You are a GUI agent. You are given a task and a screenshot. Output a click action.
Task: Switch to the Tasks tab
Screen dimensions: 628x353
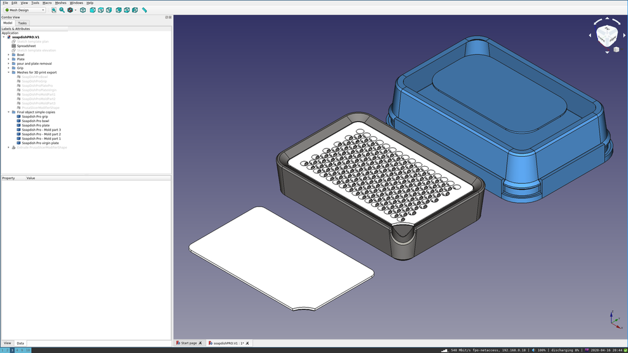(x=22, y=23)
